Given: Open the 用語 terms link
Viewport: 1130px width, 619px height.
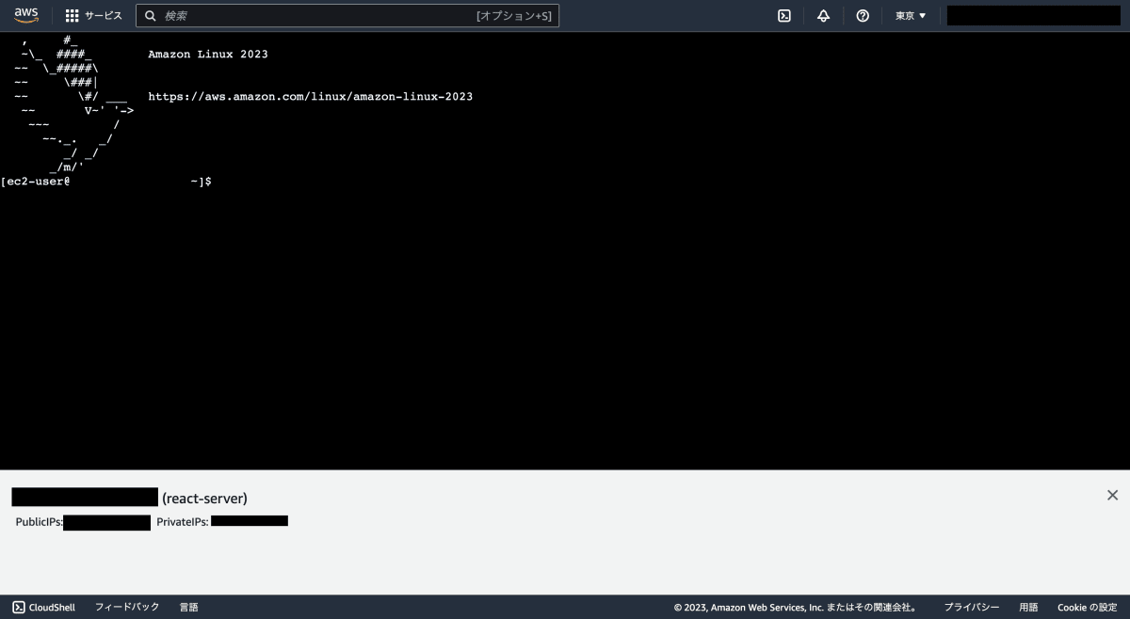Looking at the screenshot, I should click(1028, 608).
